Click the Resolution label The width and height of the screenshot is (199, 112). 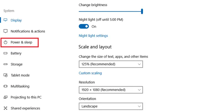tap(87, 82)
